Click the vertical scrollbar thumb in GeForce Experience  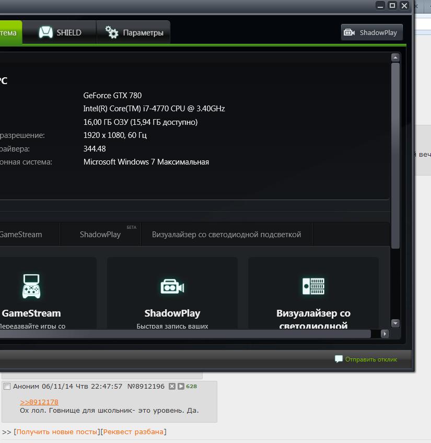point(395,156)
